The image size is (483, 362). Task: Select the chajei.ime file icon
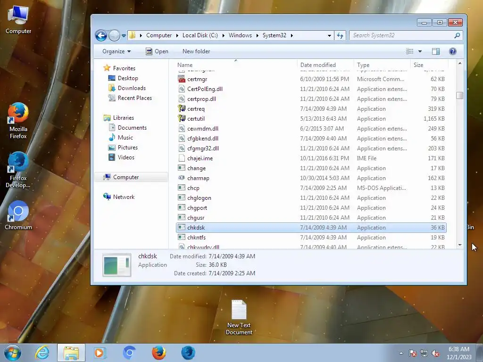tap(182, 158)
